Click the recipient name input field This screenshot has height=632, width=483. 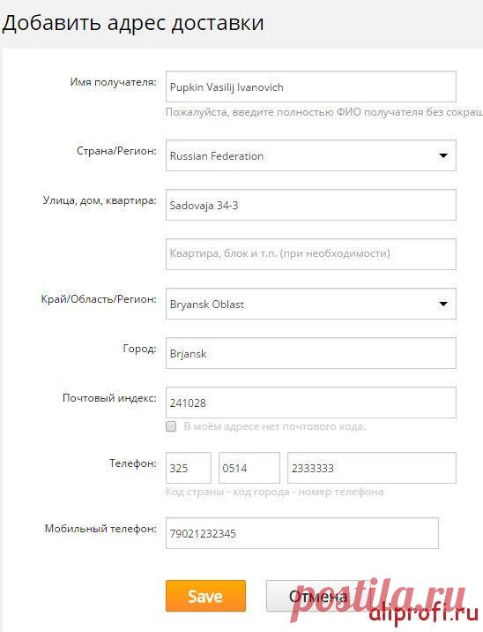pos(311,87)
